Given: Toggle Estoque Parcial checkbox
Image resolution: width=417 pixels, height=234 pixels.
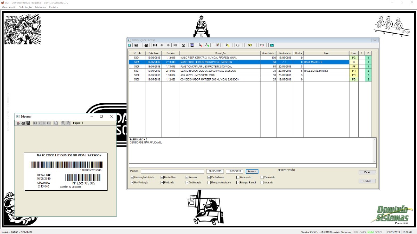Looking at the screenshot, I should point(238,182).
